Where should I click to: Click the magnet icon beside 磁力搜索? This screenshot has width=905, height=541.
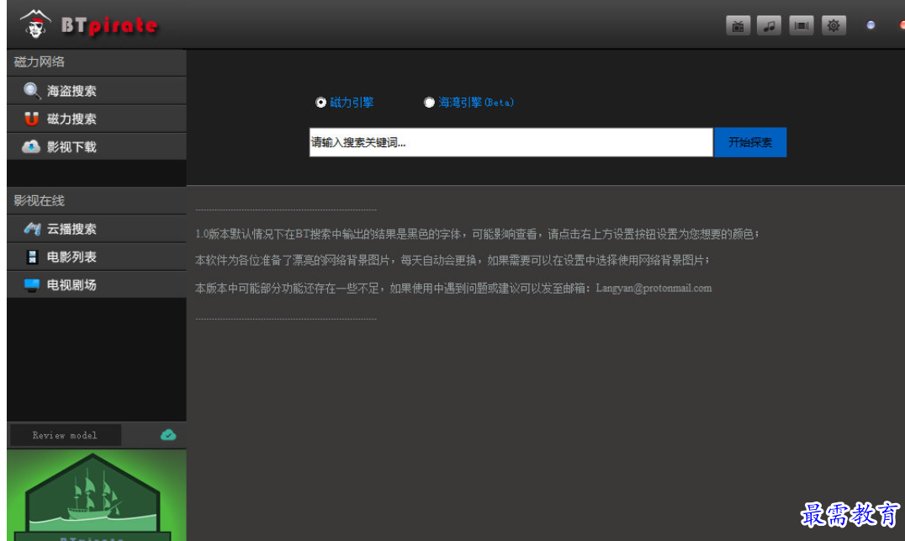coord(32,119)
